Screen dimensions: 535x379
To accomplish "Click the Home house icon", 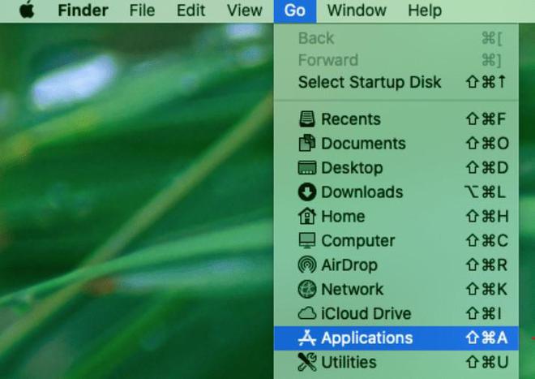I will pos(306,216).
